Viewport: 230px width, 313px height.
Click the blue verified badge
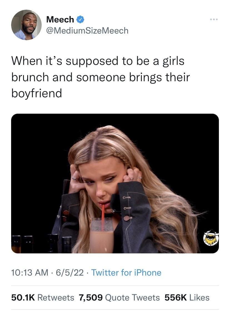click(80, 20)
